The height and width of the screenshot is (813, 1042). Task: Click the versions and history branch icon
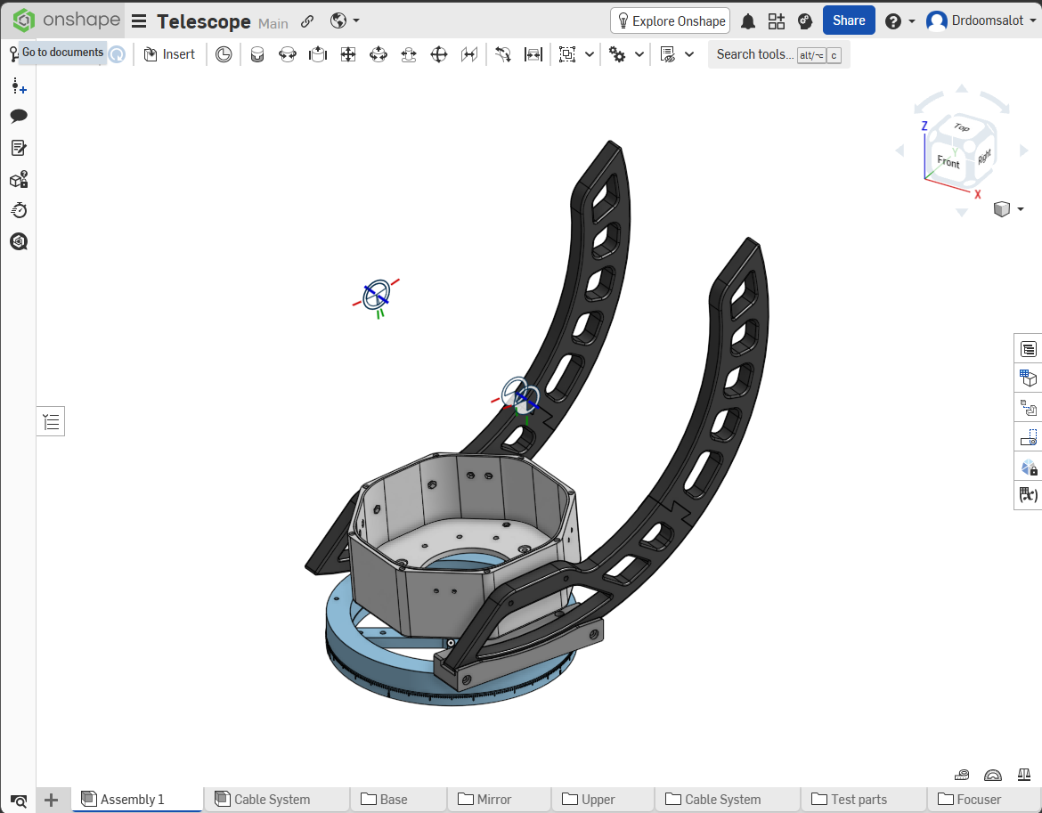(13, 54)
